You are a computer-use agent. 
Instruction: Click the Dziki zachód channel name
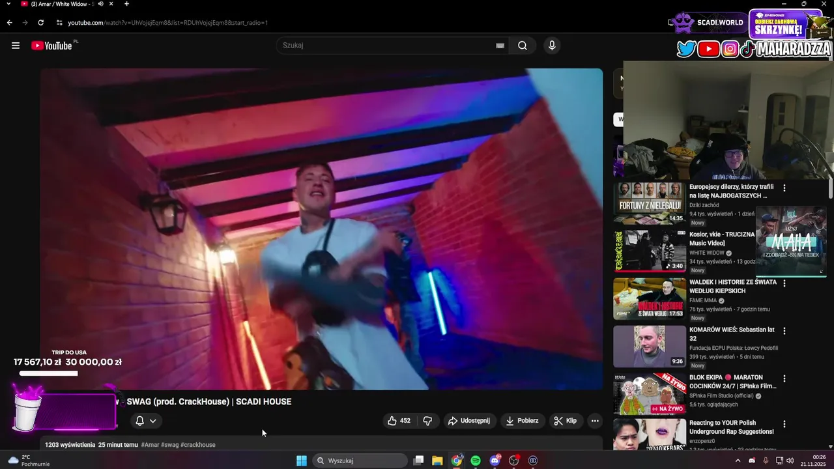tap(704, 205)
